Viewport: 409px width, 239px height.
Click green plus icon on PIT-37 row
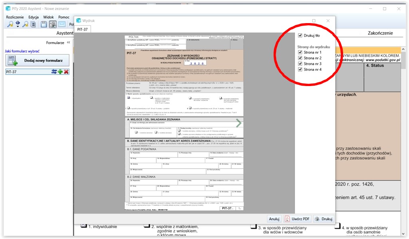click(60, 72)
